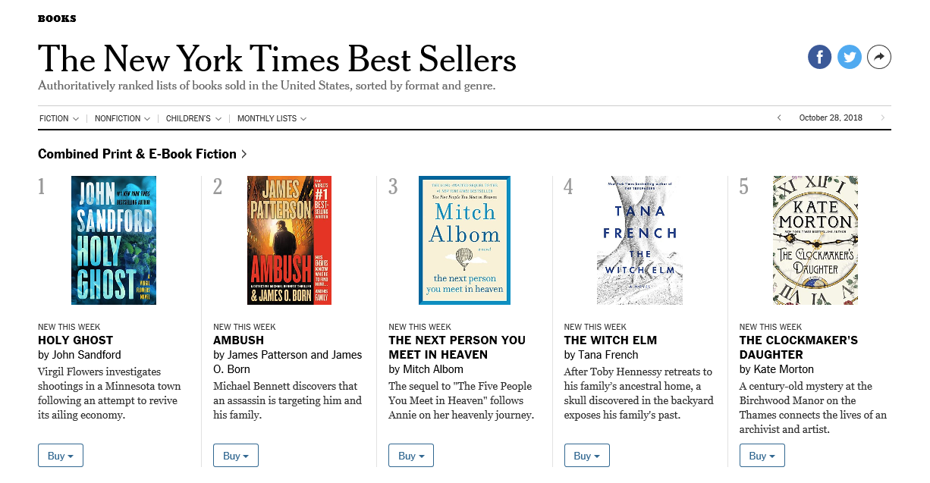This screenshot has width=930, height=483.
Task: Open the Combined Print & E-Book Fiction list
Action: click(143, 154)
